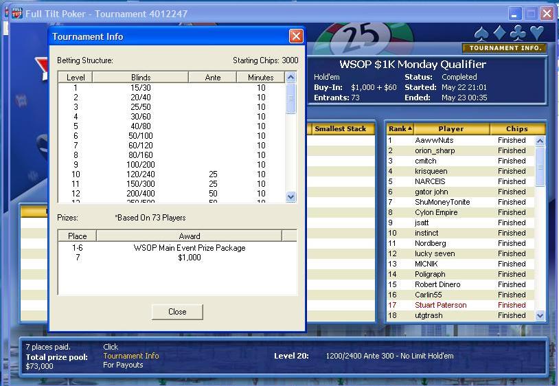This screenshot has height=386, width=559.
Task: Click the 50/100 blinds row for level 6
Action: point(172,136)
